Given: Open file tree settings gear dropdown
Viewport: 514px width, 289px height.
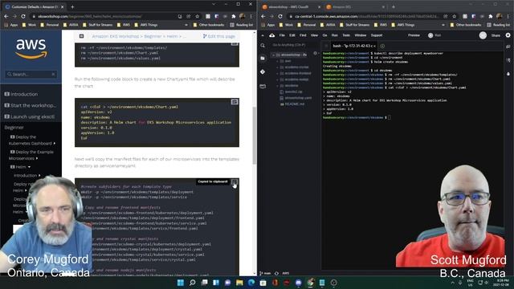Looking at the screenshot, I should coord(316,53).
